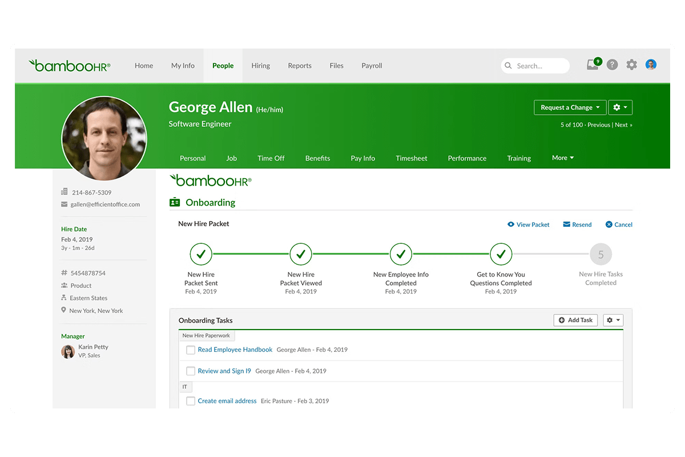This screenshot has width=685, height=457.
Task: Click the BambooHR logo in header
Action: click(70, 66)
